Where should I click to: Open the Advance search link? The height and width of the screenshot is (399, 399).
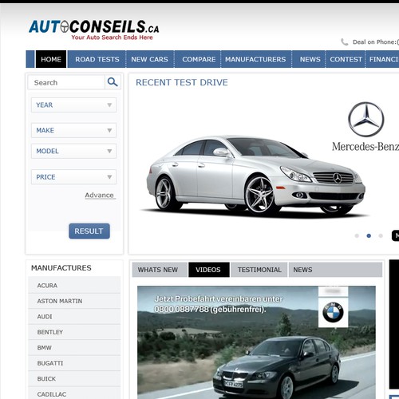click(x=100, y=195)
